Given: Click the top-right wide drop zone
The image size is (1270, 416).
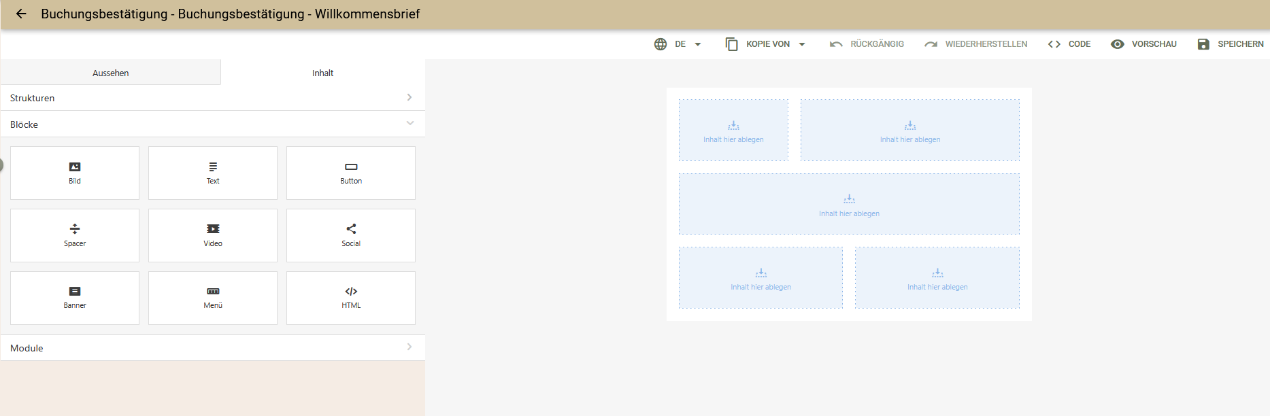Looking at the screenshot, I should (910, 131).
